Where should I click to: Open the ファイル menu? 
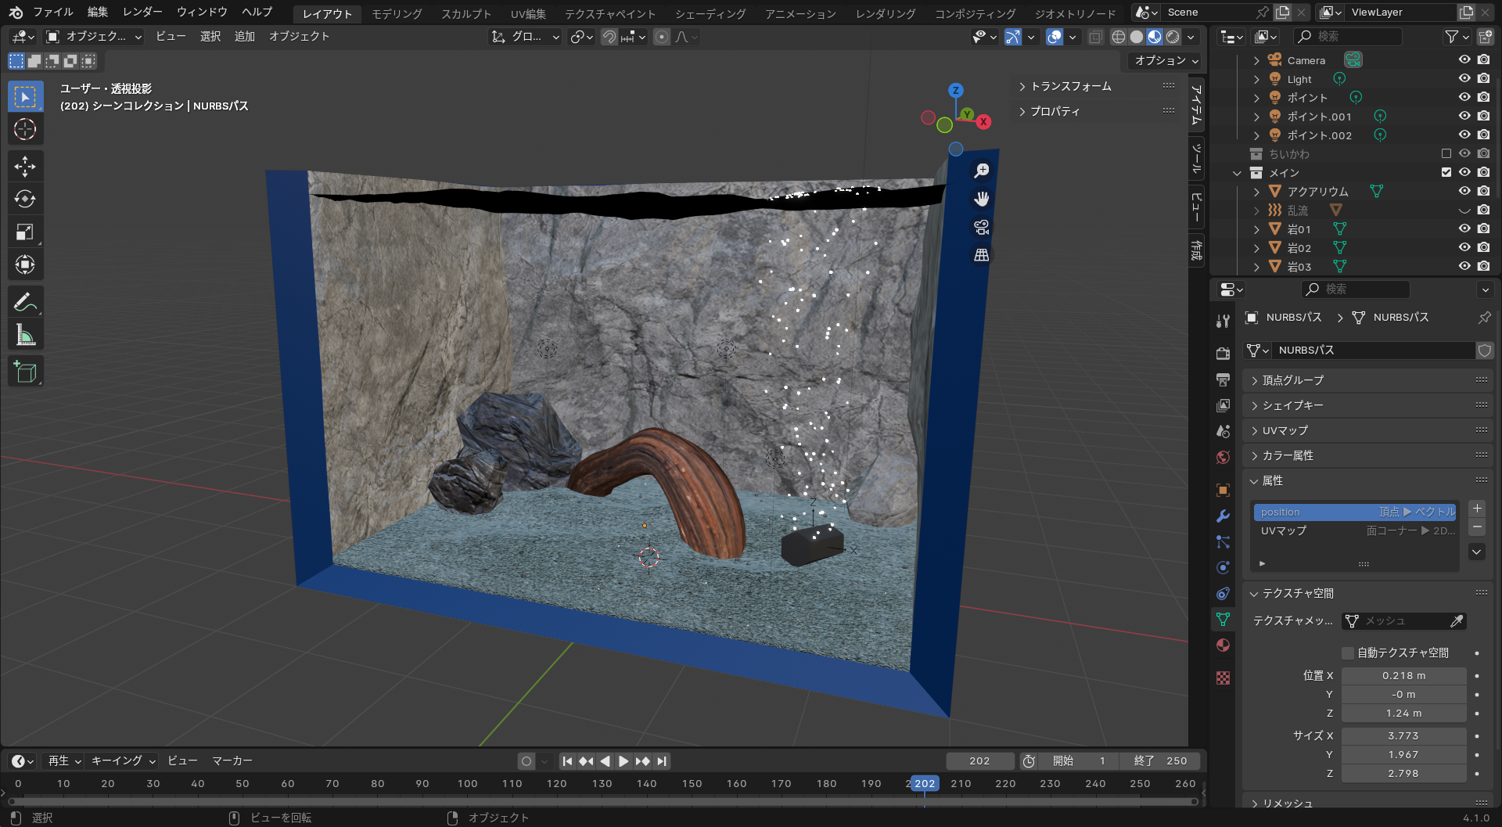coord(53,12)
